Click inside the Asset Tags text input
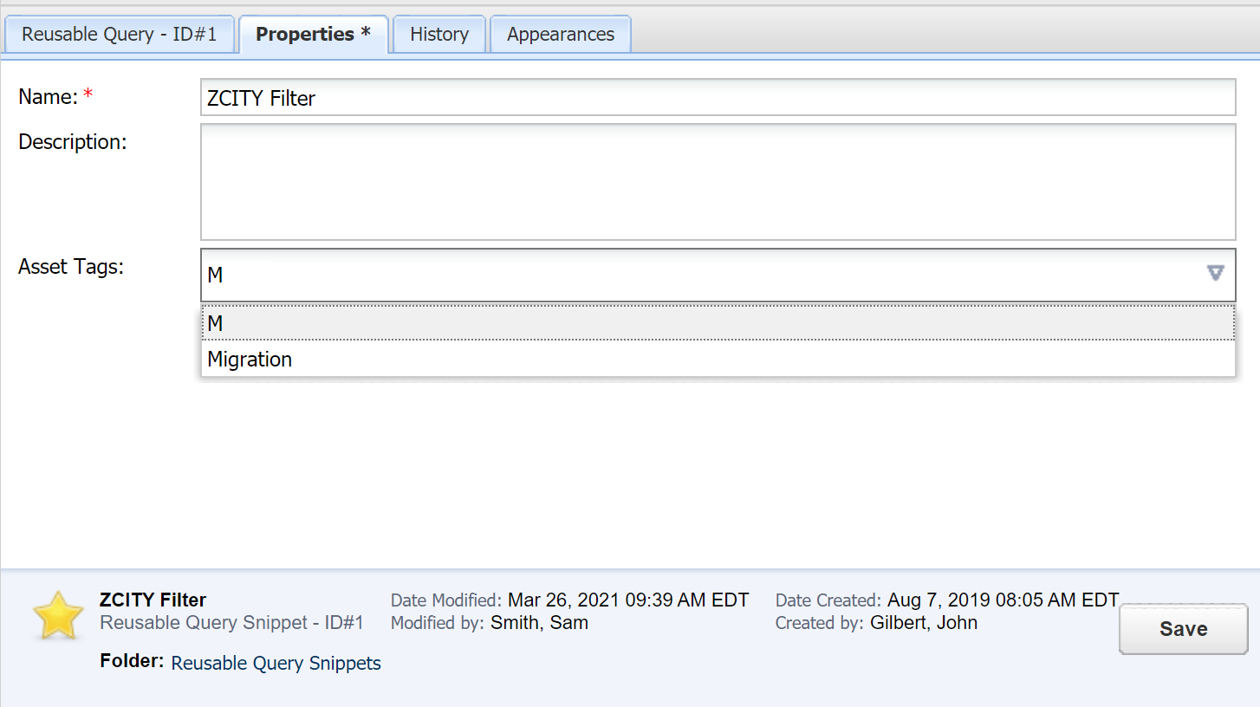Screen dimensions: 1260x707 pyautogui.click(x=693, y=275)
